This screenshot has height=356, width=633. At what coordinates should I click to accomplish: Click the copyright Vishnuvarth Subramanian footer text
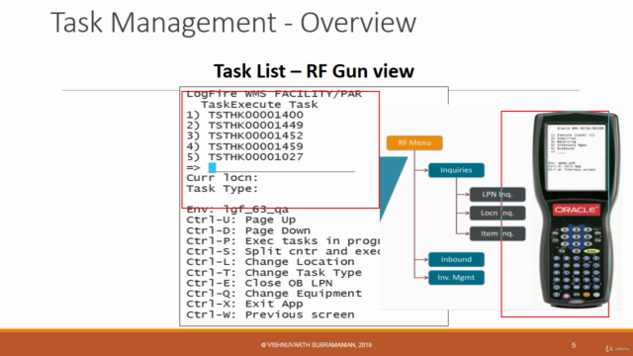(316, 345)
